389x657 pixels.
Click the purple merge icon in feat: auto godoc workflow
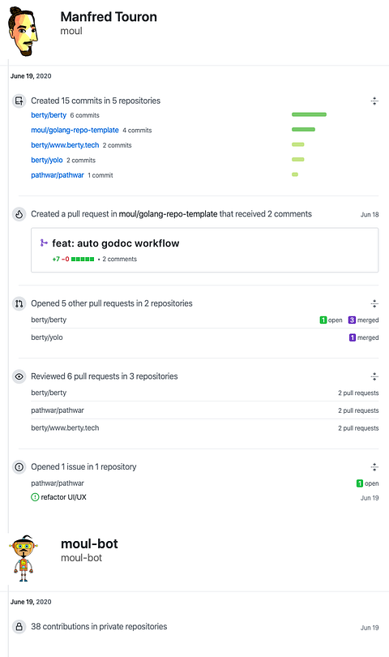pos(44,243)
